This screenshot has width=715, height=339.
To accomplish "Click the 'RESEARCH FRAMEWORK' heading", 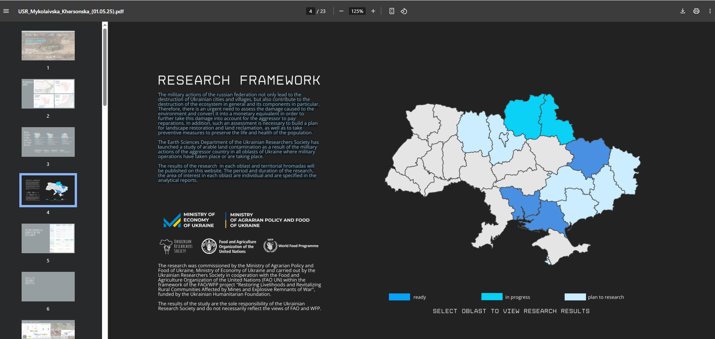I will (239, 80).
